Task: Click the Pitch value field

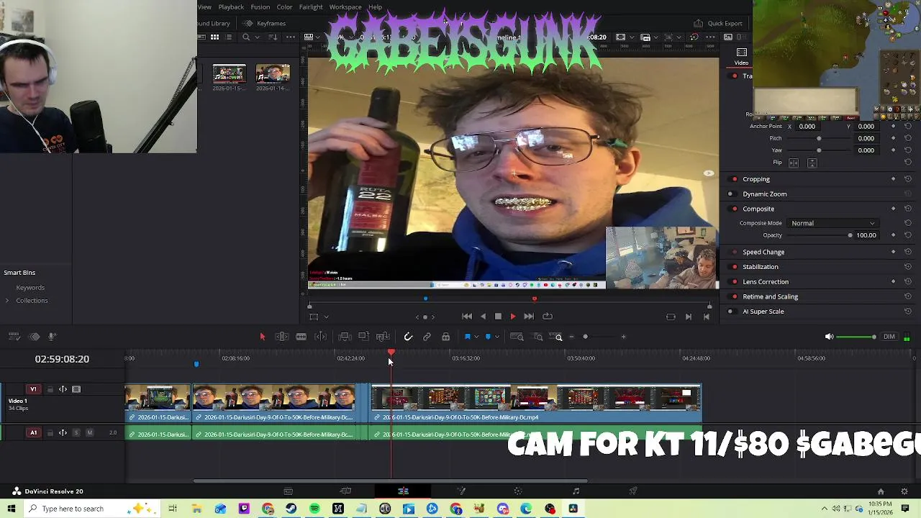Action: 866,138
